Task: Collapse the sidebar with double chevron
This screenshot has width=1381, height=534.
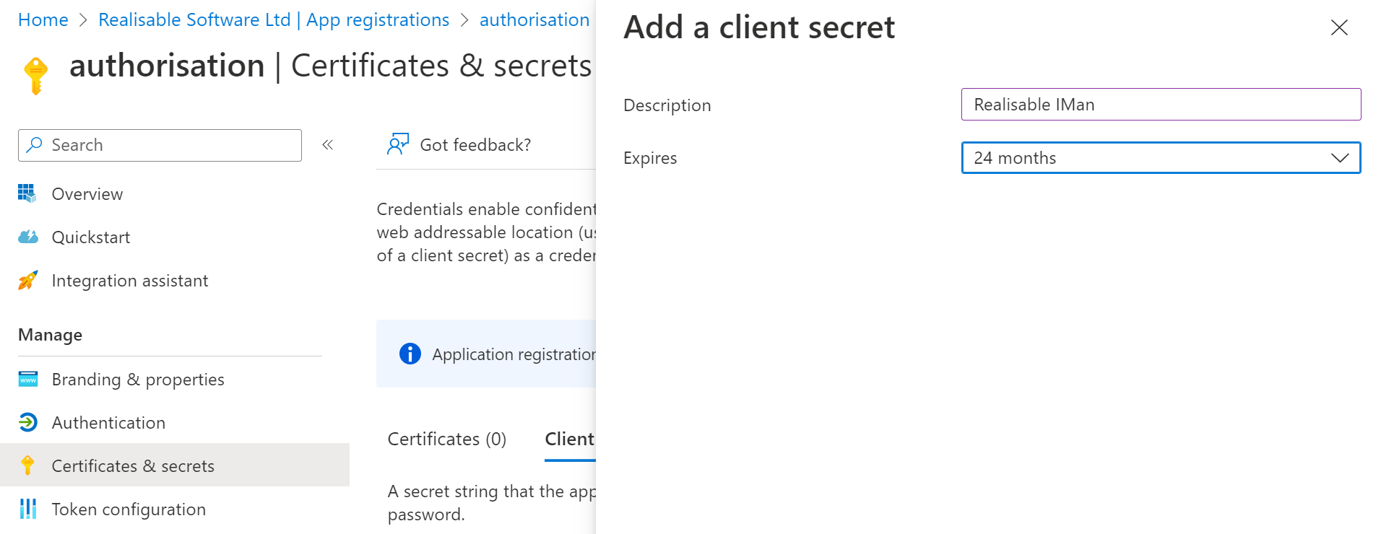Action: (x=327, y=145)
